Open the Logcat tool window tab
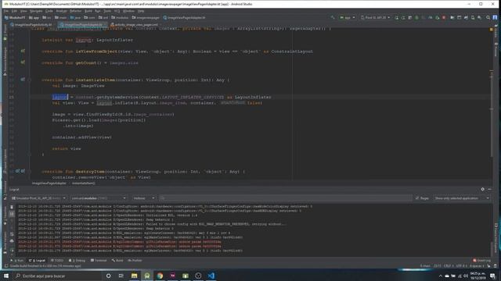 tap(37, 260)
